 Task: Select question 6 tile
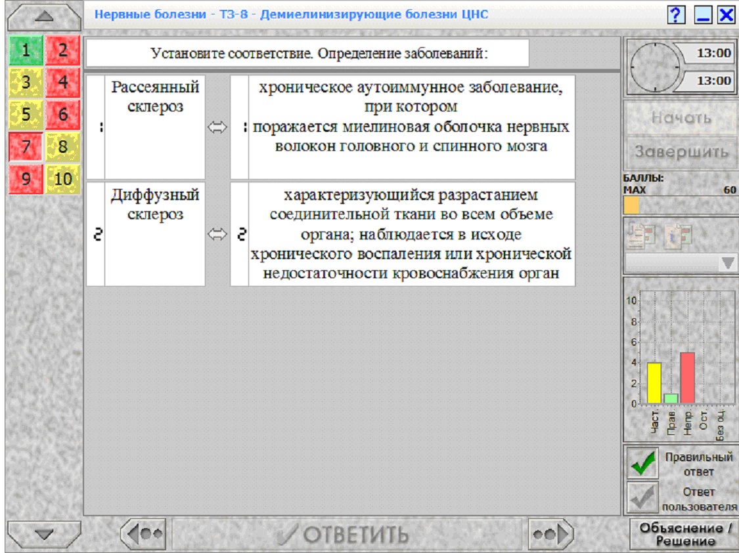point(62,114)
